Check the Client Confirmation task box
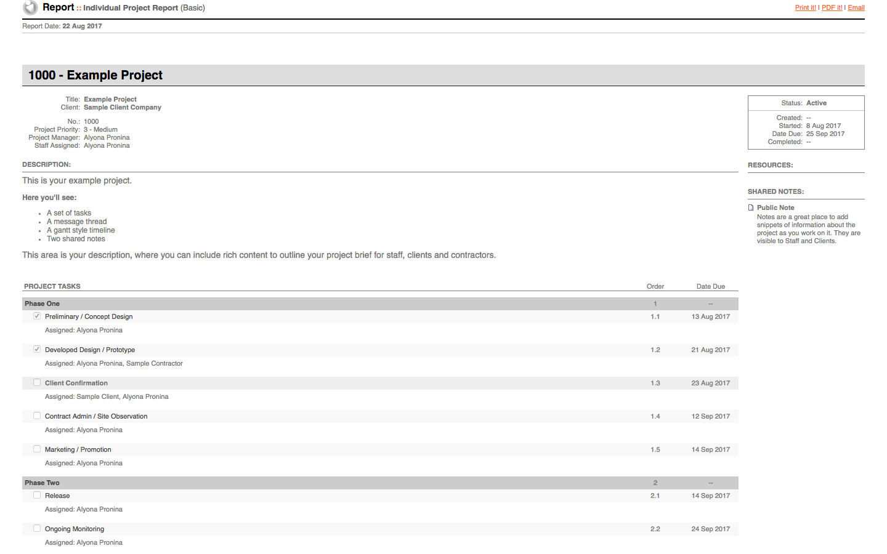Screen dimensions: 887x554 click(37, 382)
